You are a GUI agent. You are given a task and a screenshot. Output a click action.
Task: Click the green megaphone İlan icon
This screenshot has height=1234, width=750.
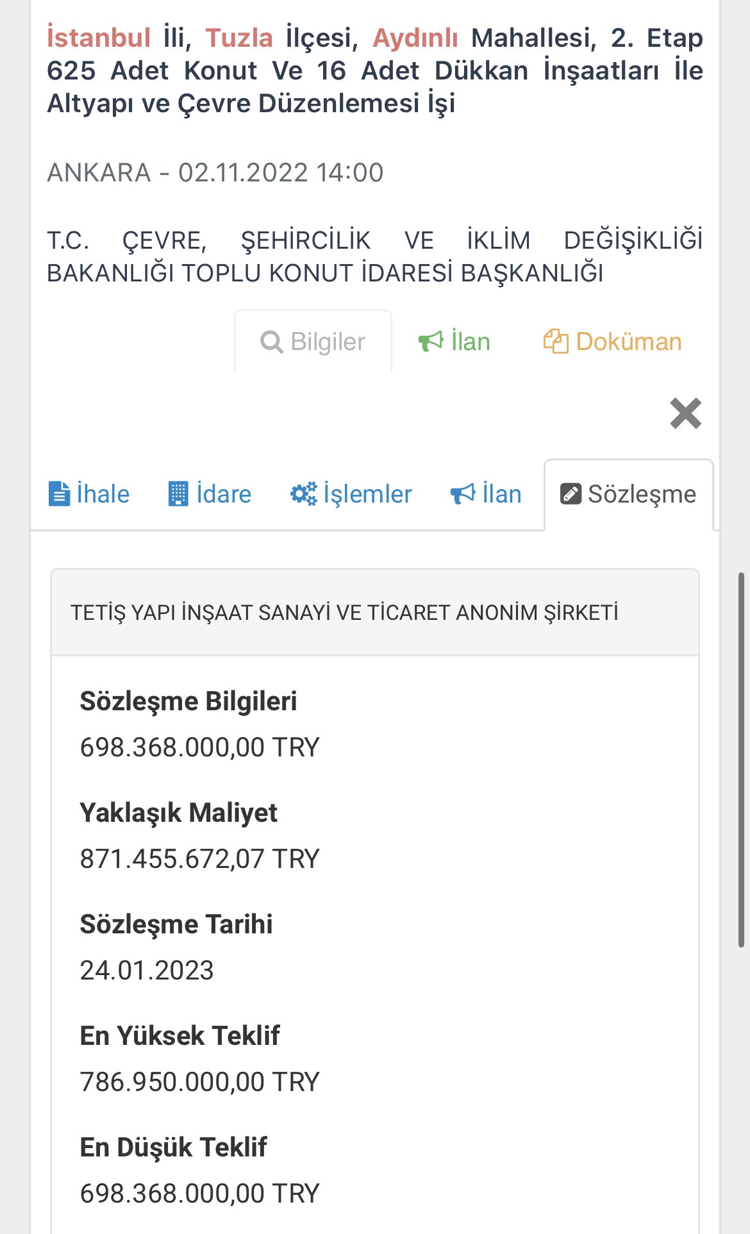coord(431,342)
